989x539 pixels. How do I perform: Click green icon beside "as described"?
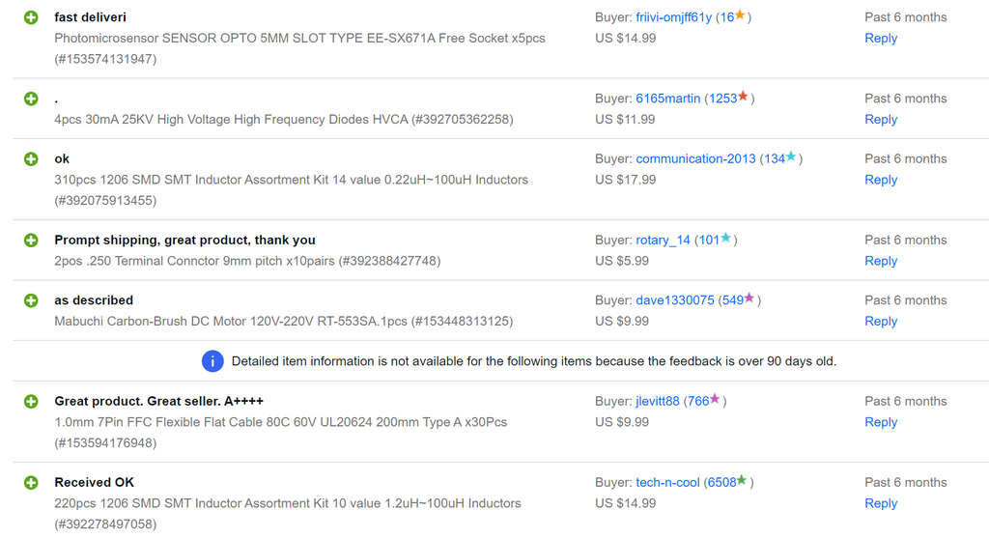(31, 300)
